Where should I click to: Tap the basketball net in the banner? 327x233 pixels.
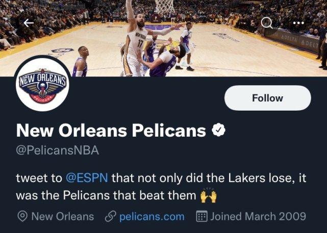(x=165, y=6)
